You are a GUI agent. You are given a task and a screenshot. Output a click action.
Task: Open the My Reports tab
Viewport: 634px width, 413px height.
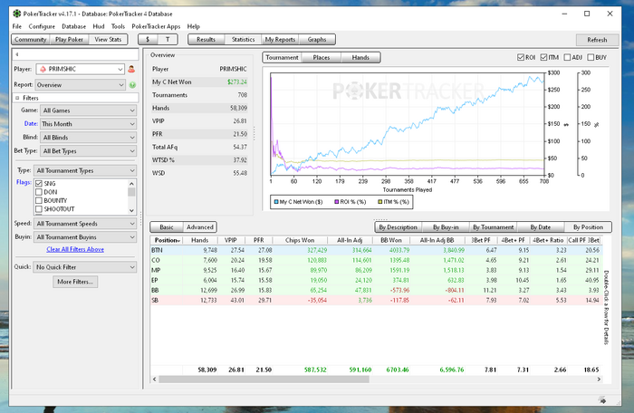[x=280, y=39]
